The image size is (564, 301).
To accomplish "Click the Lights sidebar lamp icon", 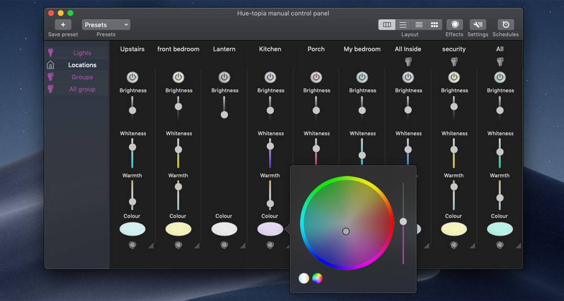I will [51, 53].
